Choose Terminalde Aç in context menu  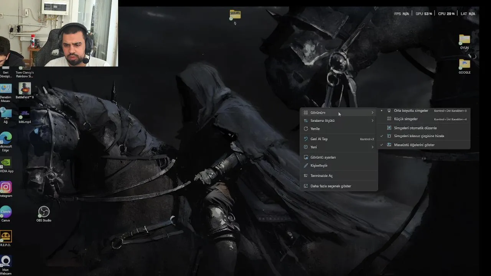(x=339, y=176)
